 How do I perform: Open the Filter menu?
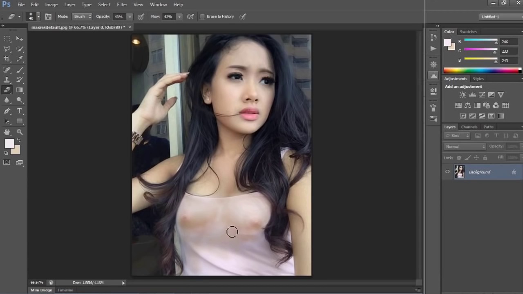coord(122,4)
